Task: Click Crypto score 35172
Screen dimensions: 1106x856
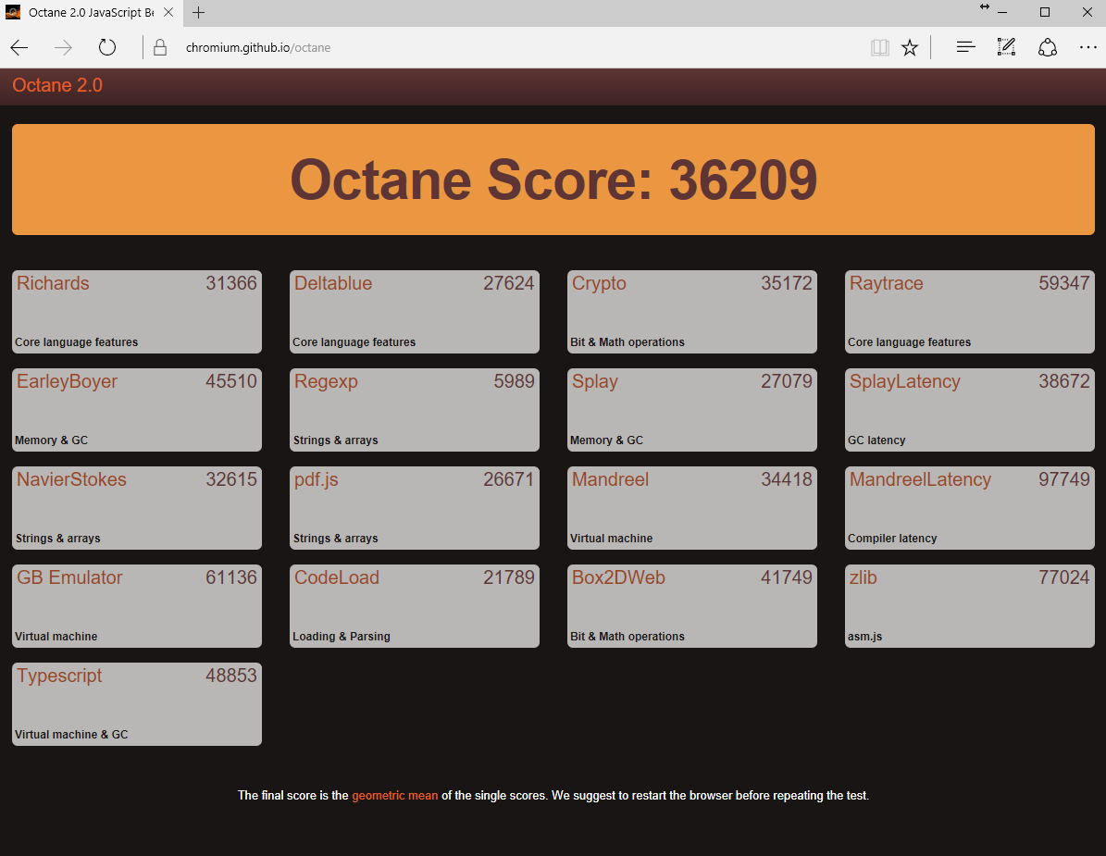Action: [x=787, y=283]
